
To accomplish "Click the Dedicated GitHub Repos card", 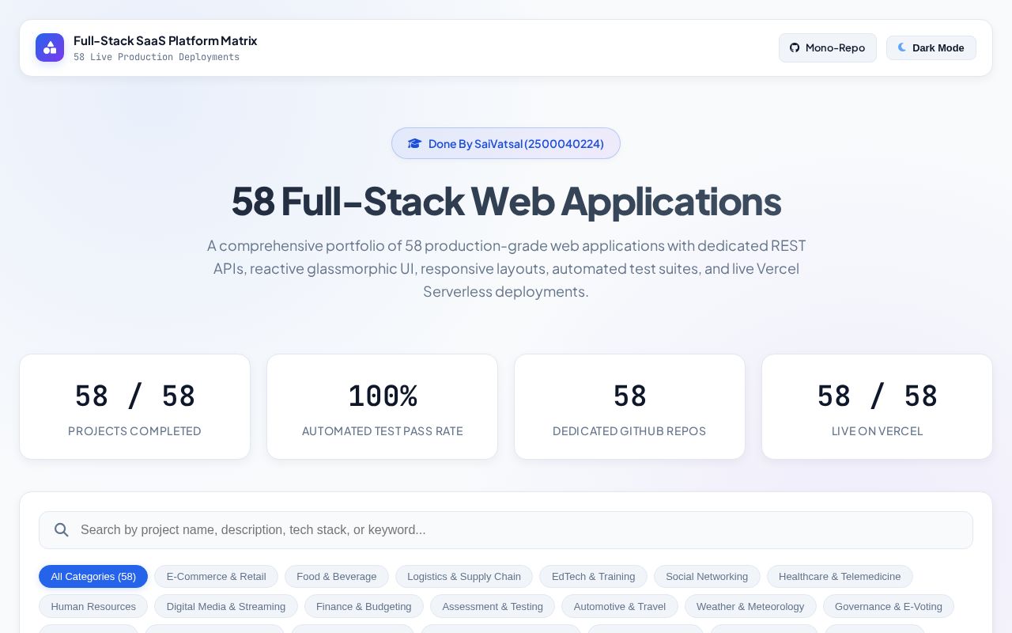I will (629, 407).
